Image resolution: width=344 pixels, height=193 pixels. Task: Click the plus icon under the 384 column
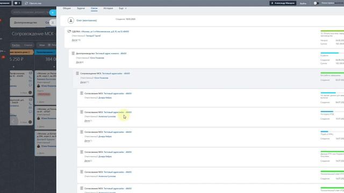click(x=54, y=66)
